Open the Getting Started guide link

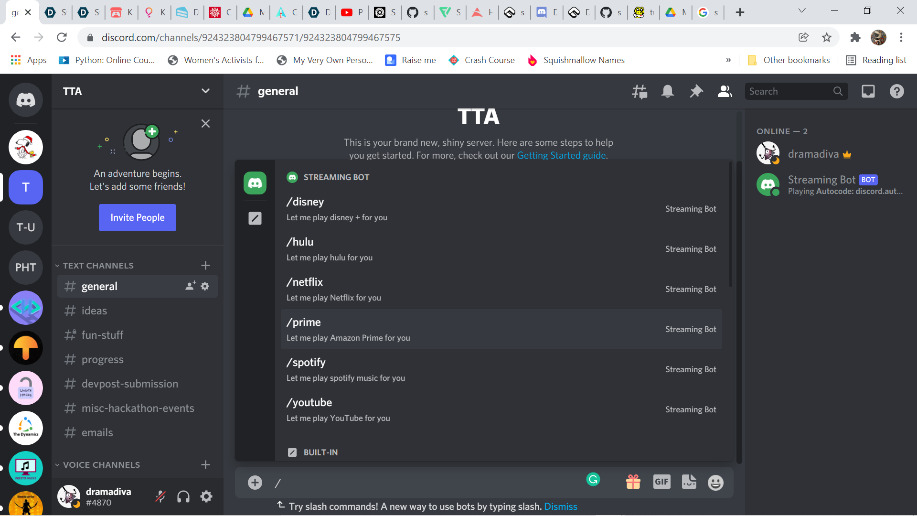[561, 155]
